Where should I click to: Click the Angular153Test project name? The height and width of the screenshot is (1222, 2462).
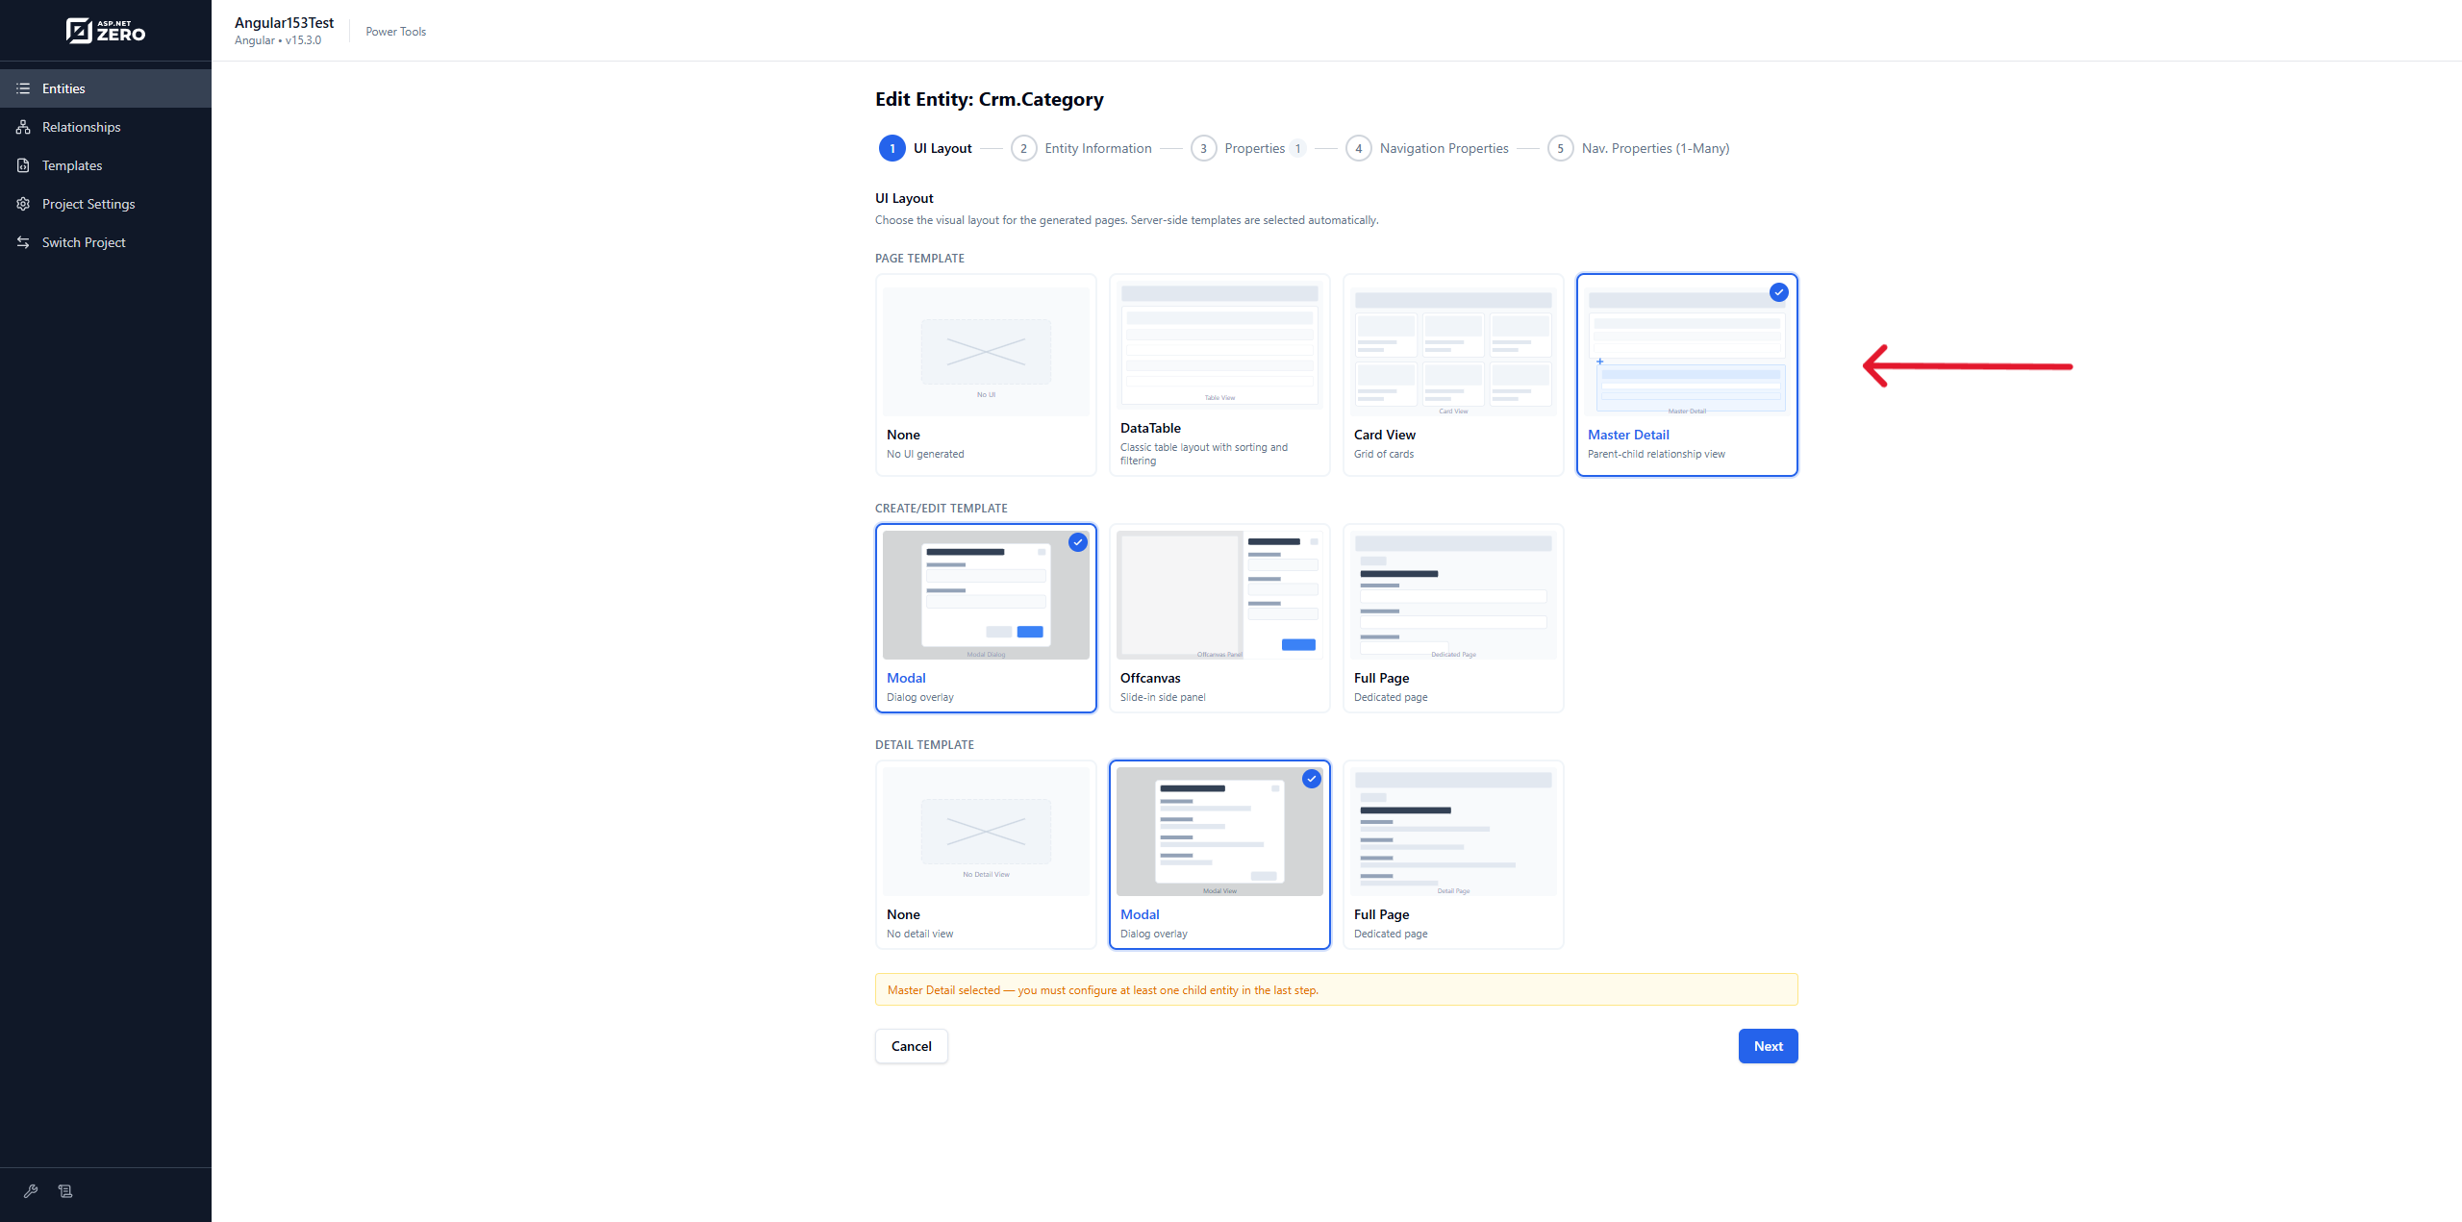pyautogui.click(x=285, y=23)
